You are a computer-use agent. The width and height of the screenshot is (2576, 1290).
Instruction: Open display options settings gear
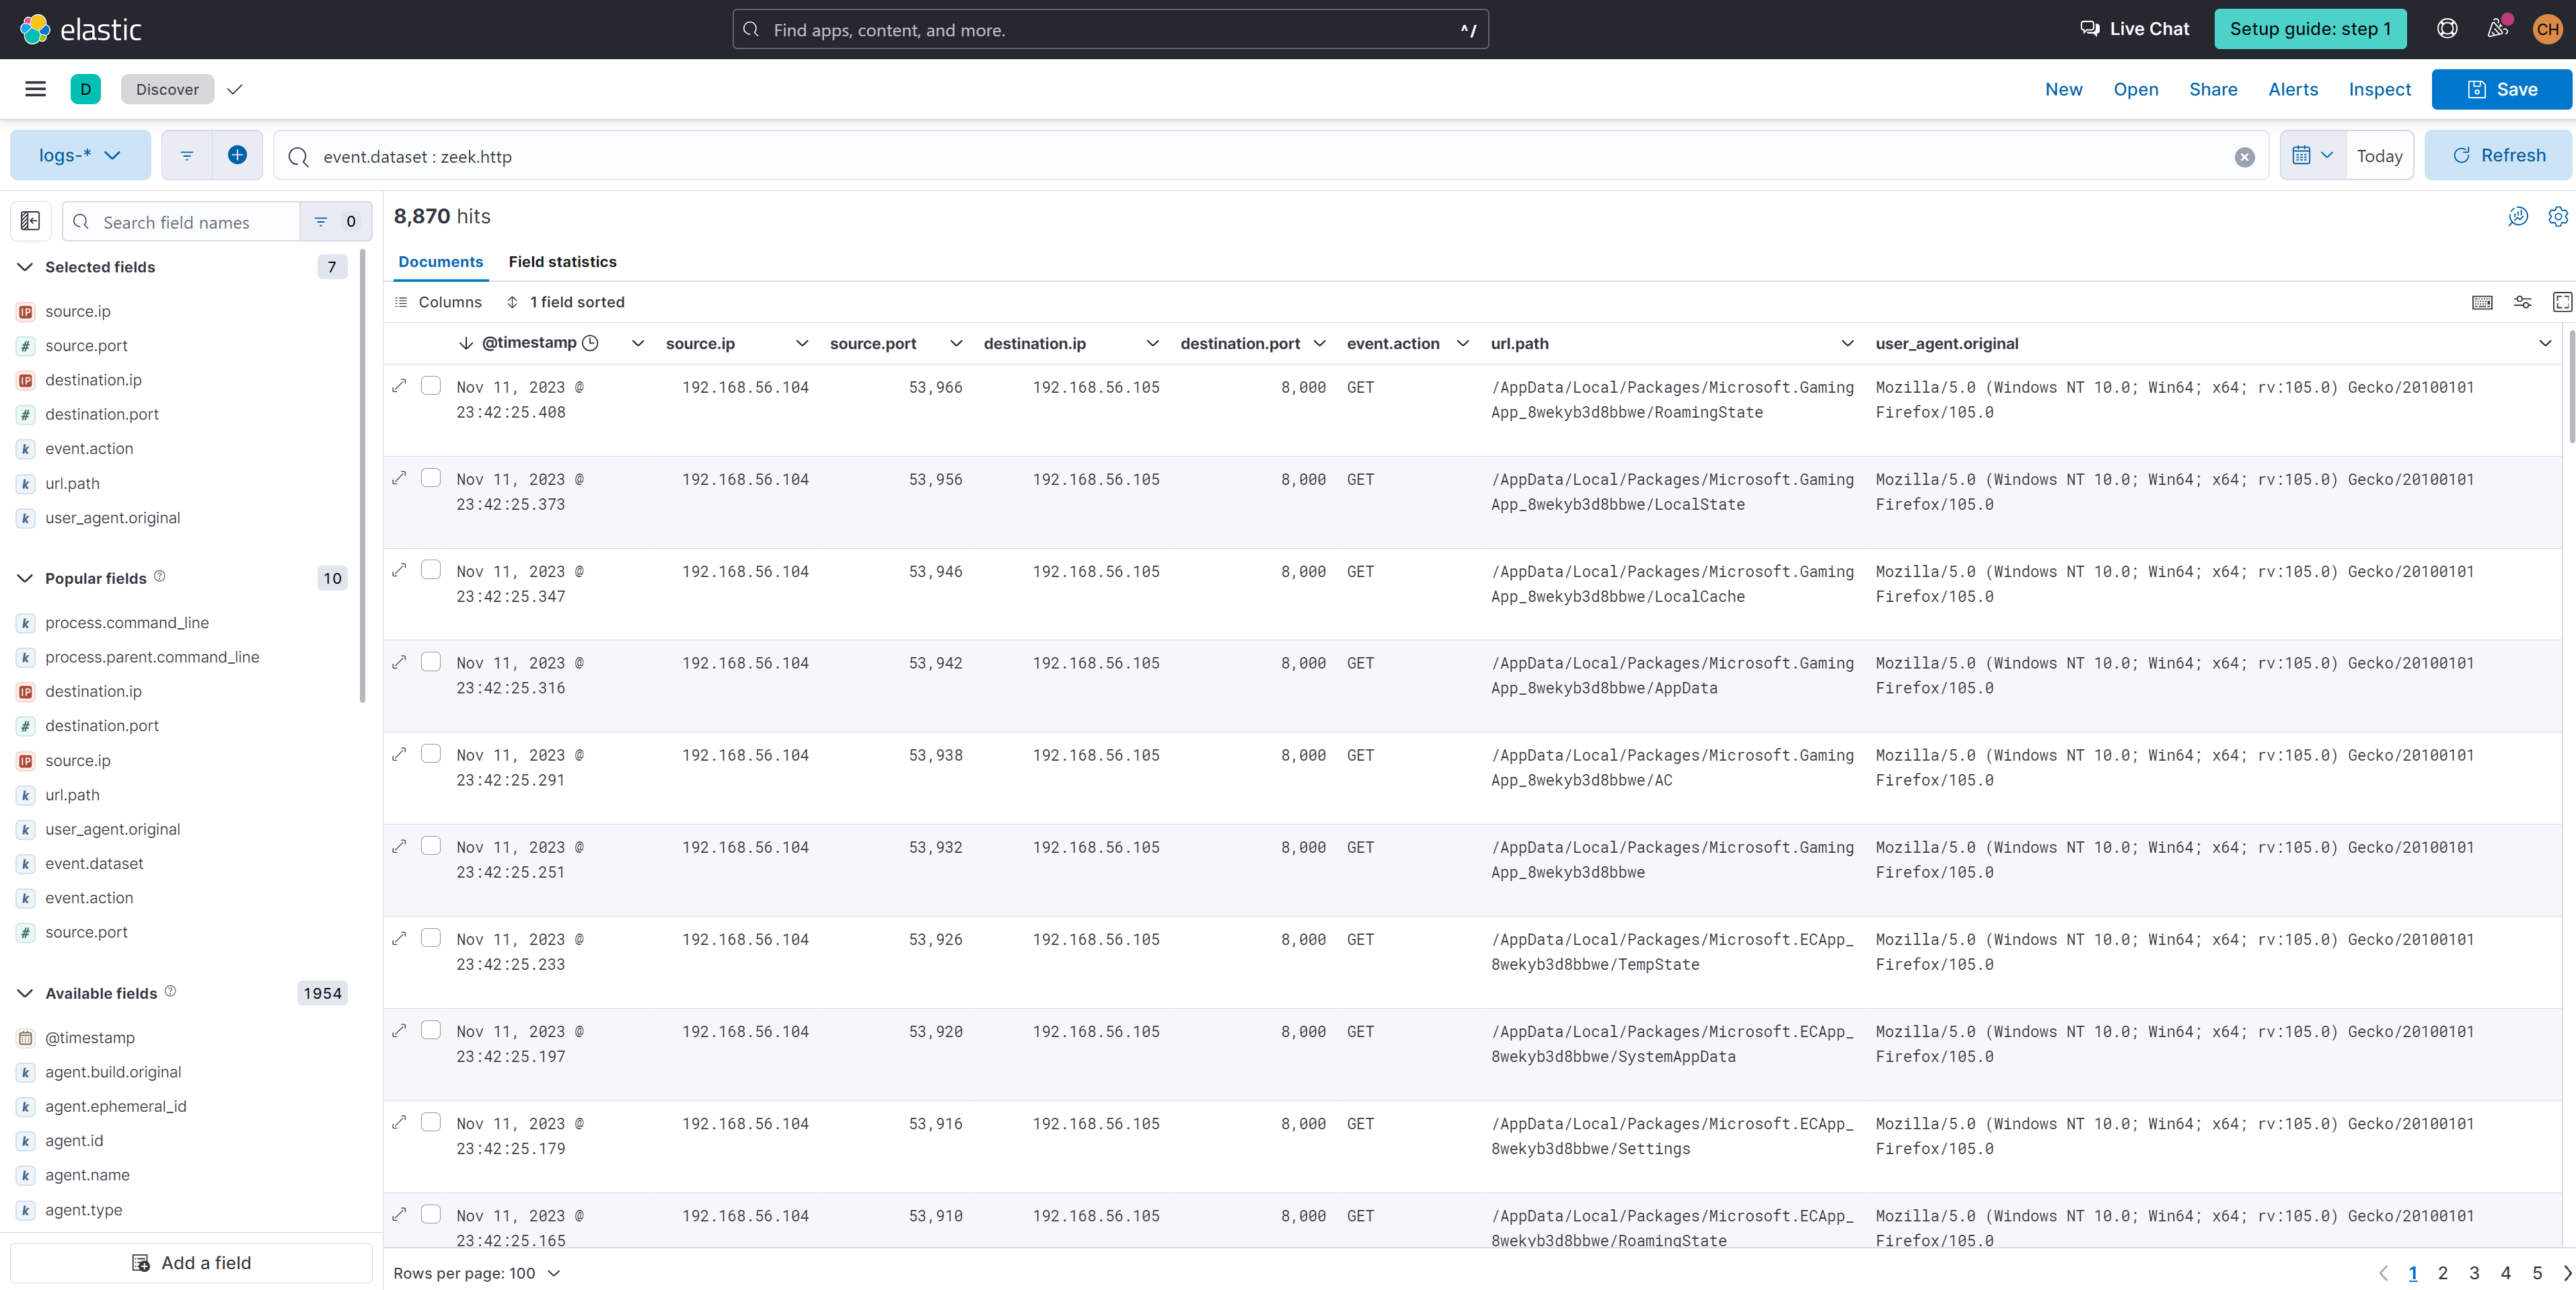(x=2557, y=216)
